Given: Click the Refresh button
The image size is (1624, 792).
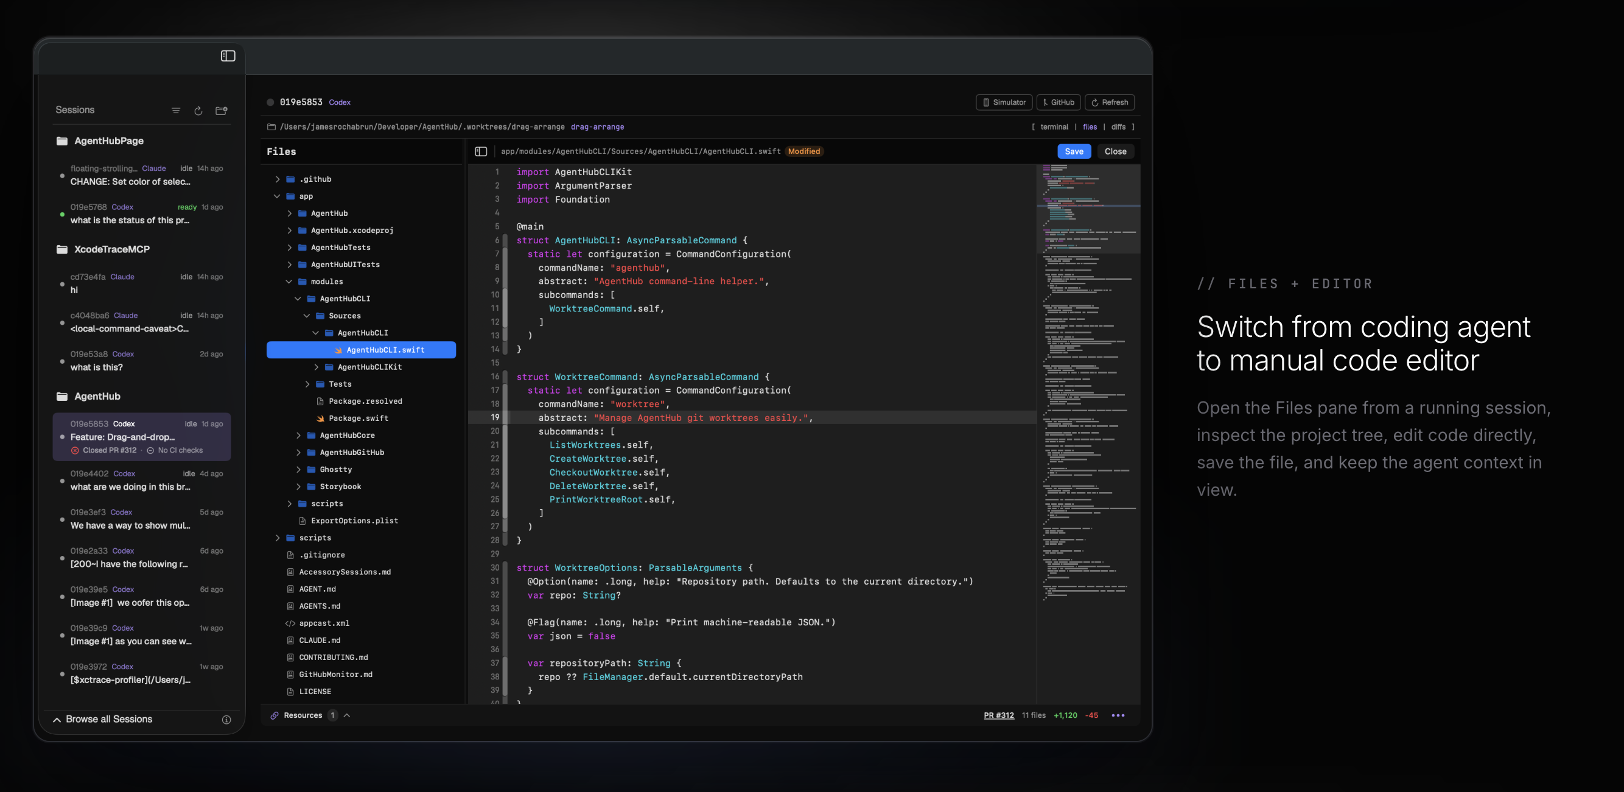Looking at the screenshot, I should (x=1109, y=102).
